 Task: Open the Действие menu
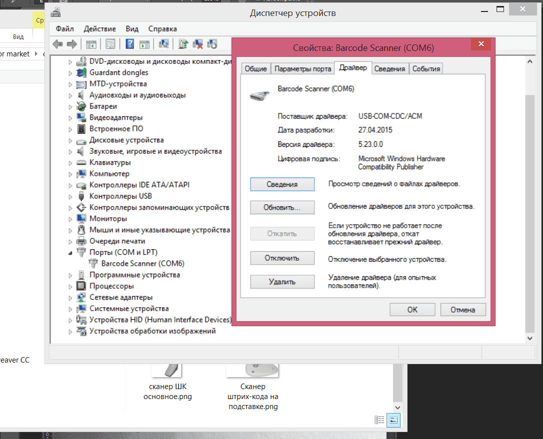point(99,29)
